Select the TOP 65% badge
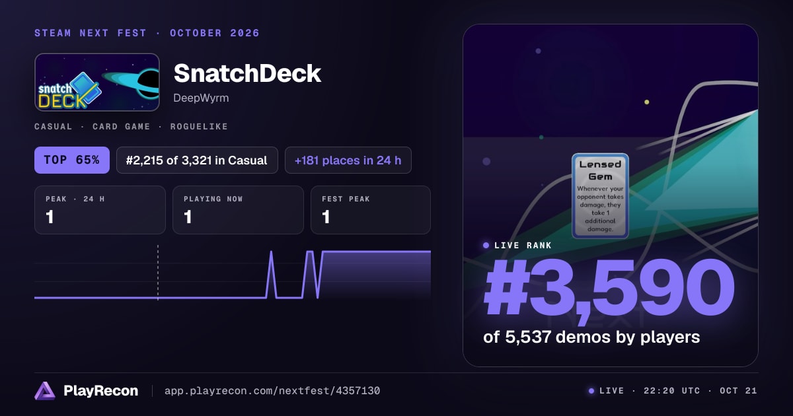Screen dimensions: 793x416 (72, 160)
